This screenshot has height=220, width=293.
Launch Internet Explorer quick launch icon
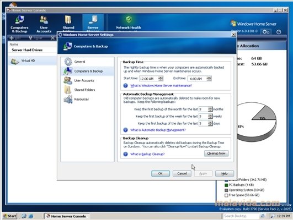31,216
